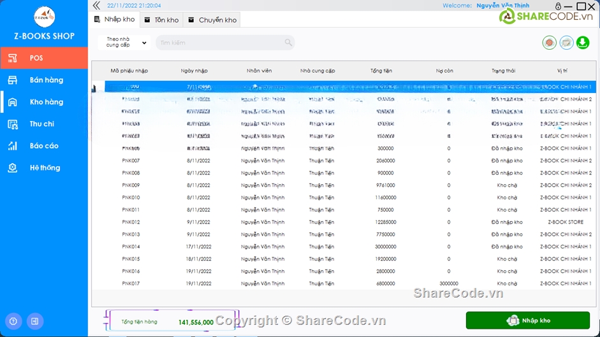The height and width of the screenshot is (337, 600).
Task: Switch to the Tồn kho tab
Action: click(x=161, y=20)
